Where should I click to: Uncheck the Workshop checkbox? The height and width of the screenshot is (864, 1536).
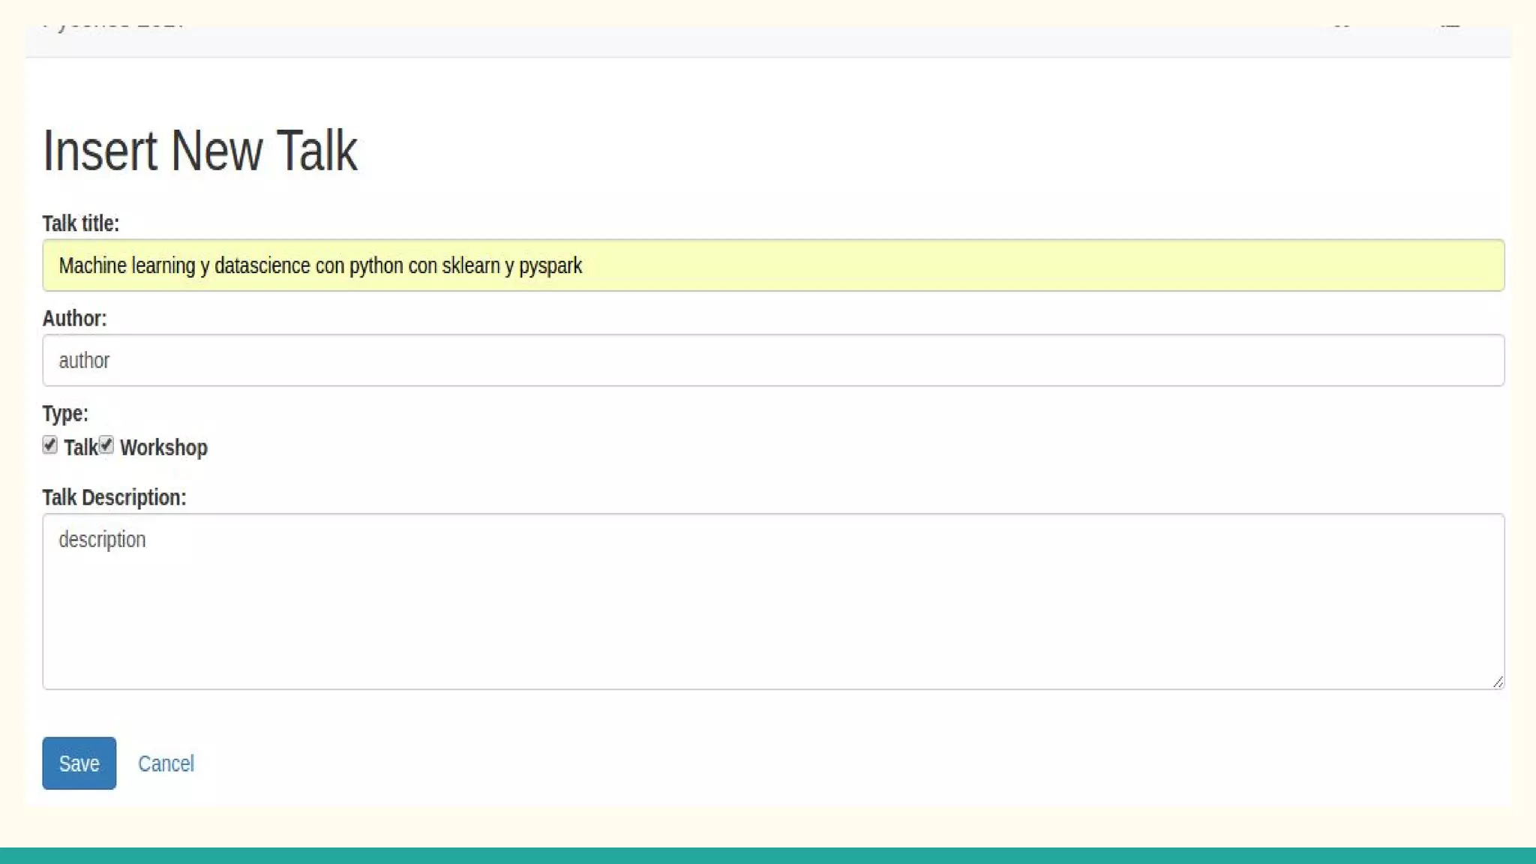106,445
